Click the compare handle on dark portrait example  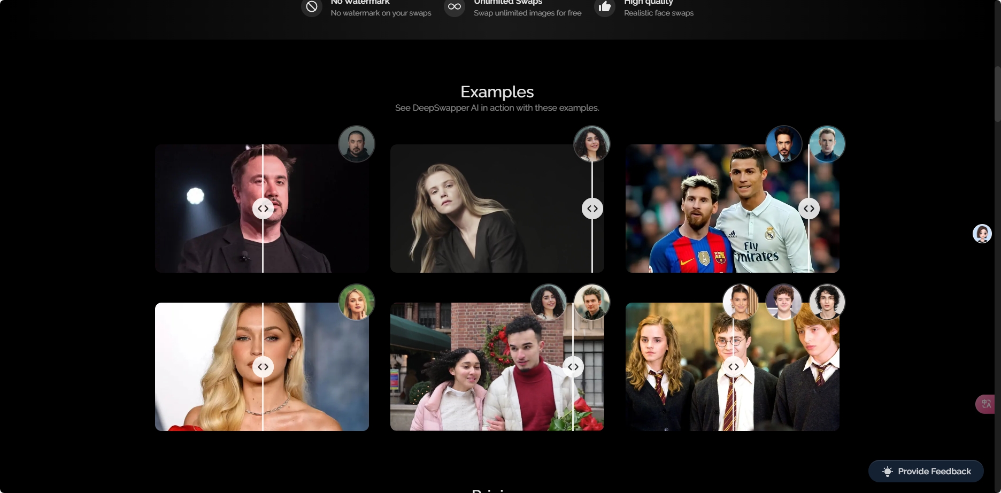[x=592, y=209]
